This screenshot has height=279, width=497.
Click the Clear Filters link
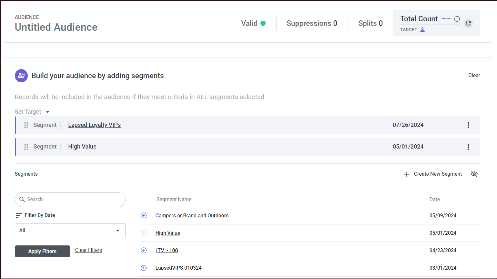click(x=88, y=250)
